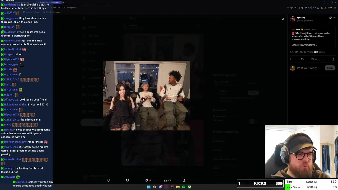This screenshot has height=190, width=338.
Task: Open Discord from the taskbar
Action: click(161, 187)
